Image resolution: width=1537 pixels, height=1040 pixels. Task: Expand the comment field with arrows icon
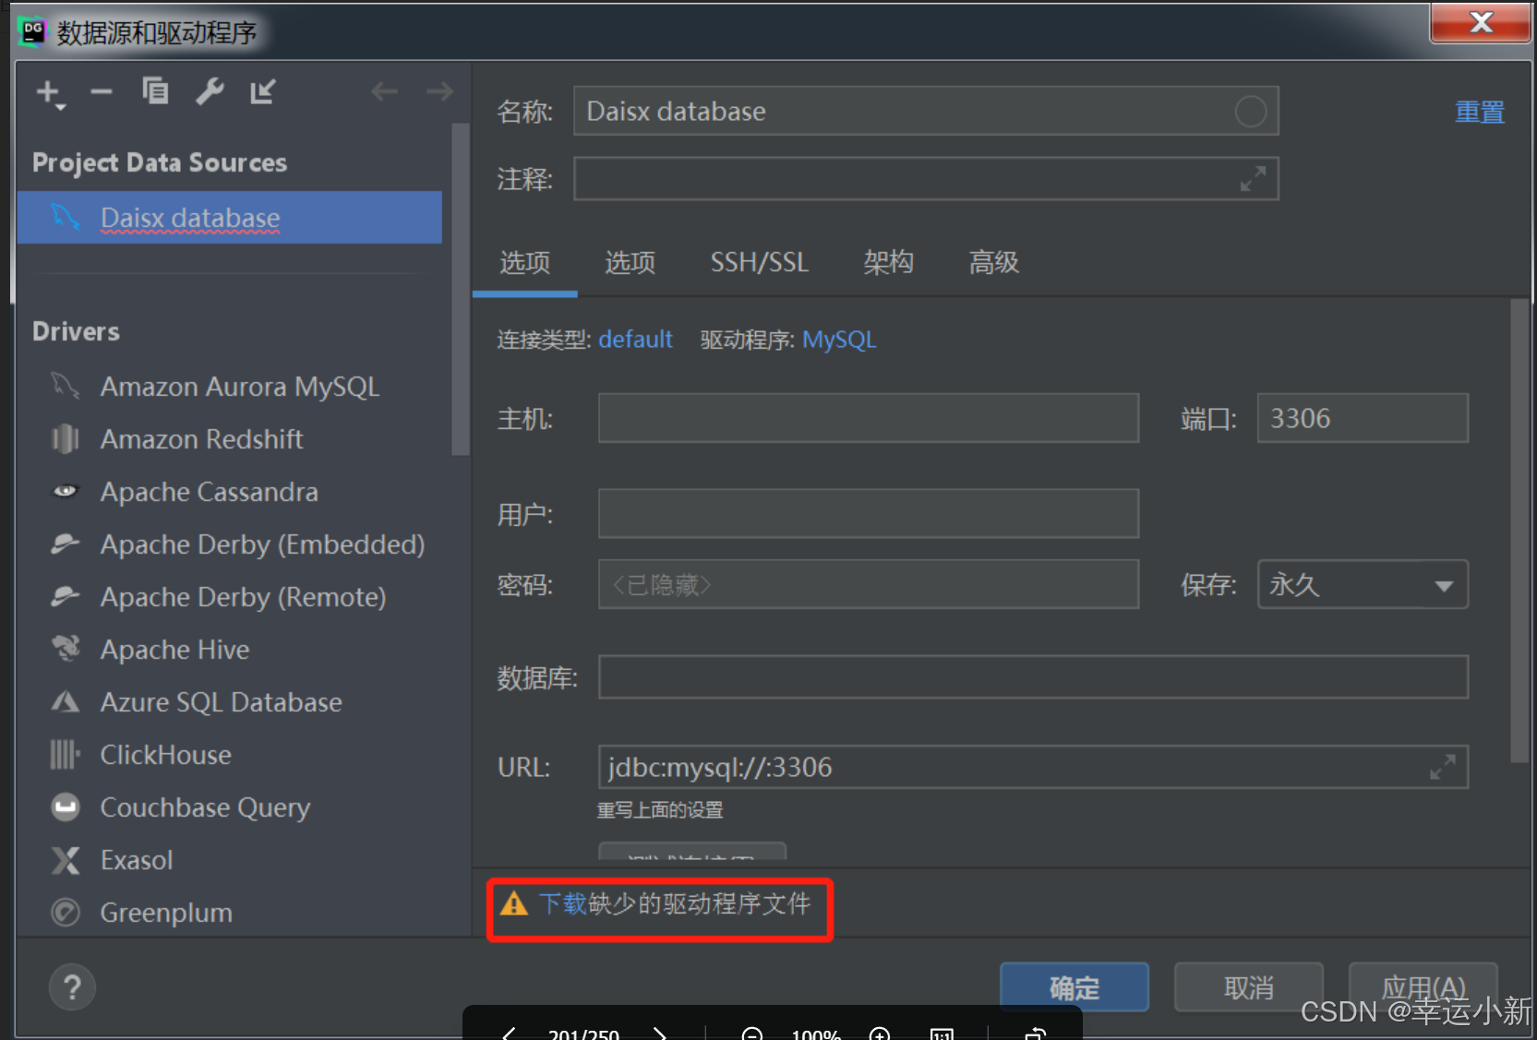pos(1253,179)
